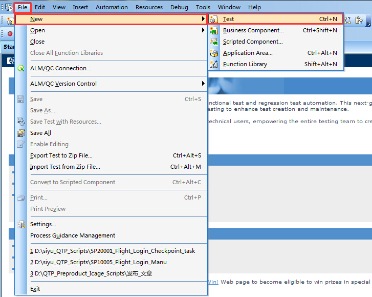Select Function Library submenu entry
The height and width of the screenshot is (297, 372).
click(276, 64)
